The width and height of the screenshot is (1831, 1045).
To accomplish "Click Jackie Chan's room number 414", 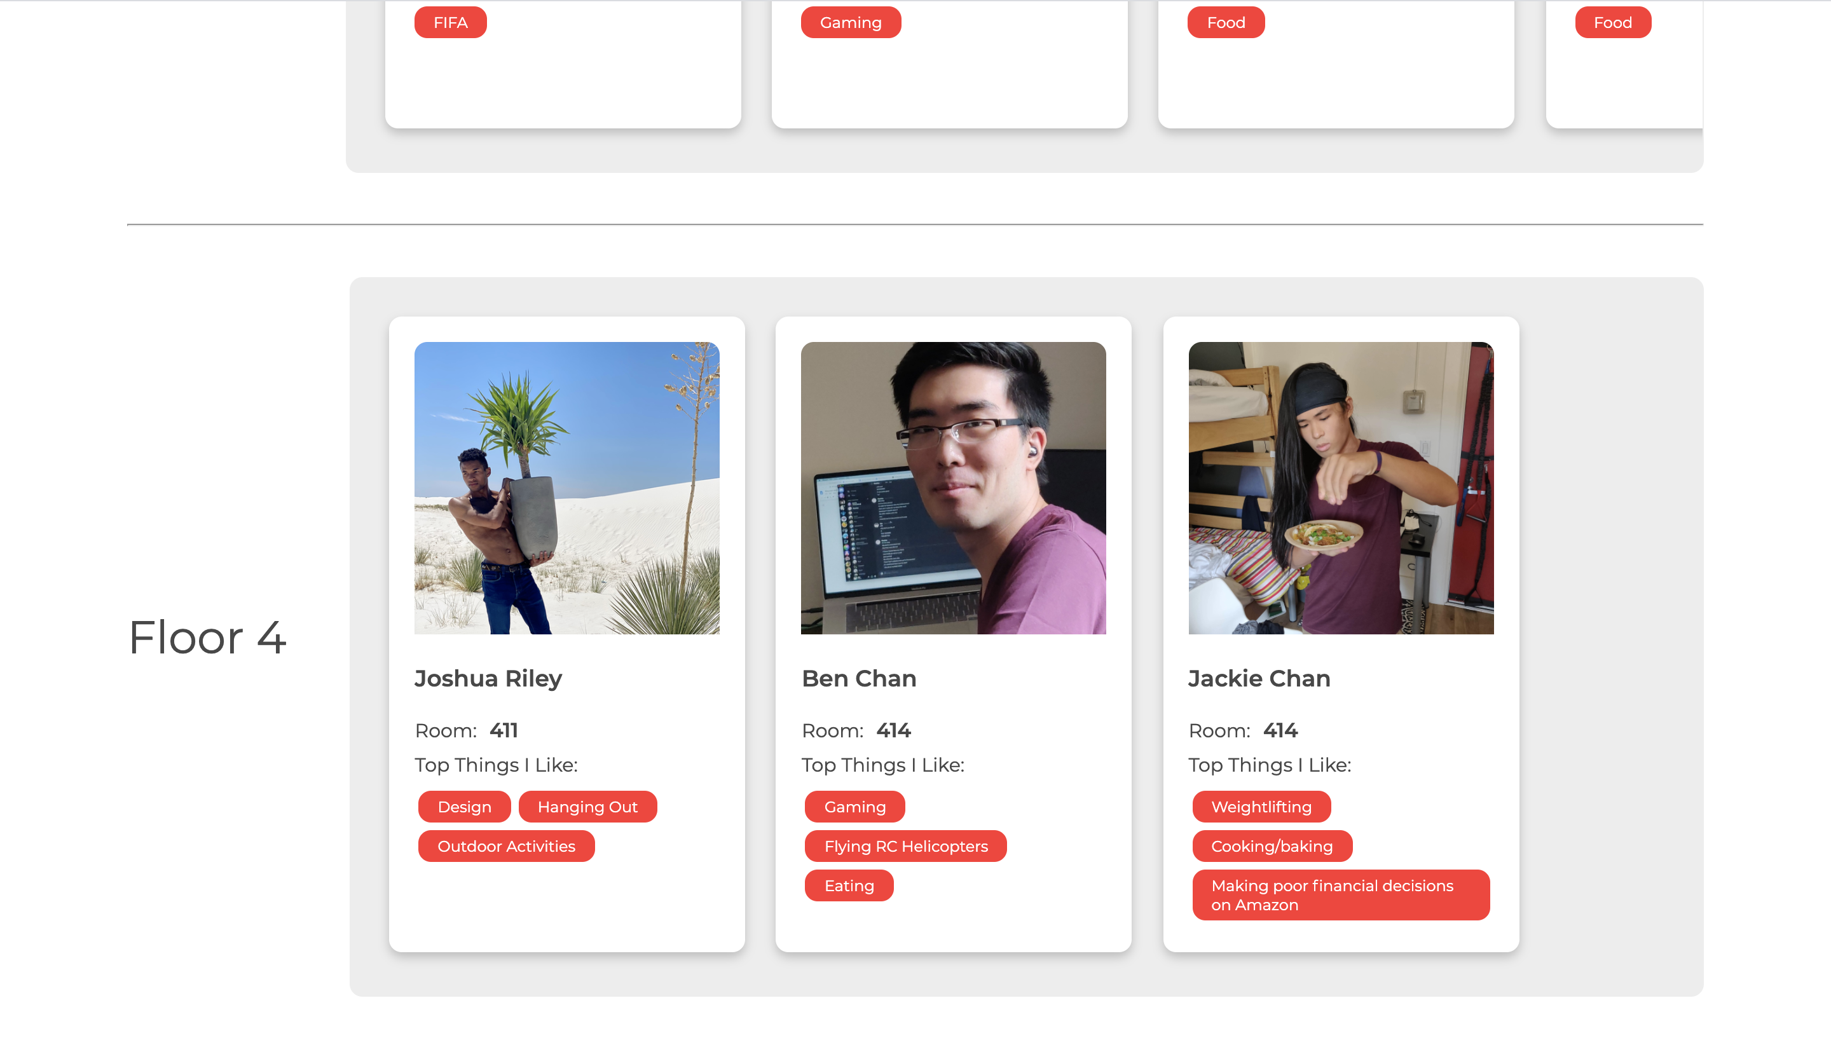I will pyautogui.click(x=1280, y=730).
